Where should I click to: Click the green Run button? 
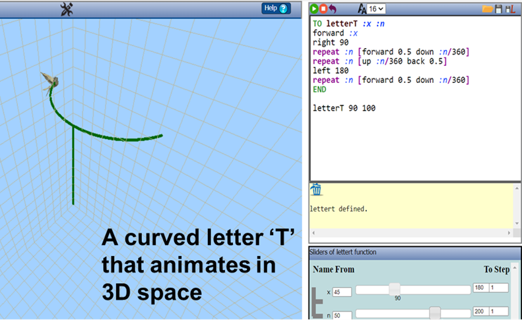click(x=315, y=9)
